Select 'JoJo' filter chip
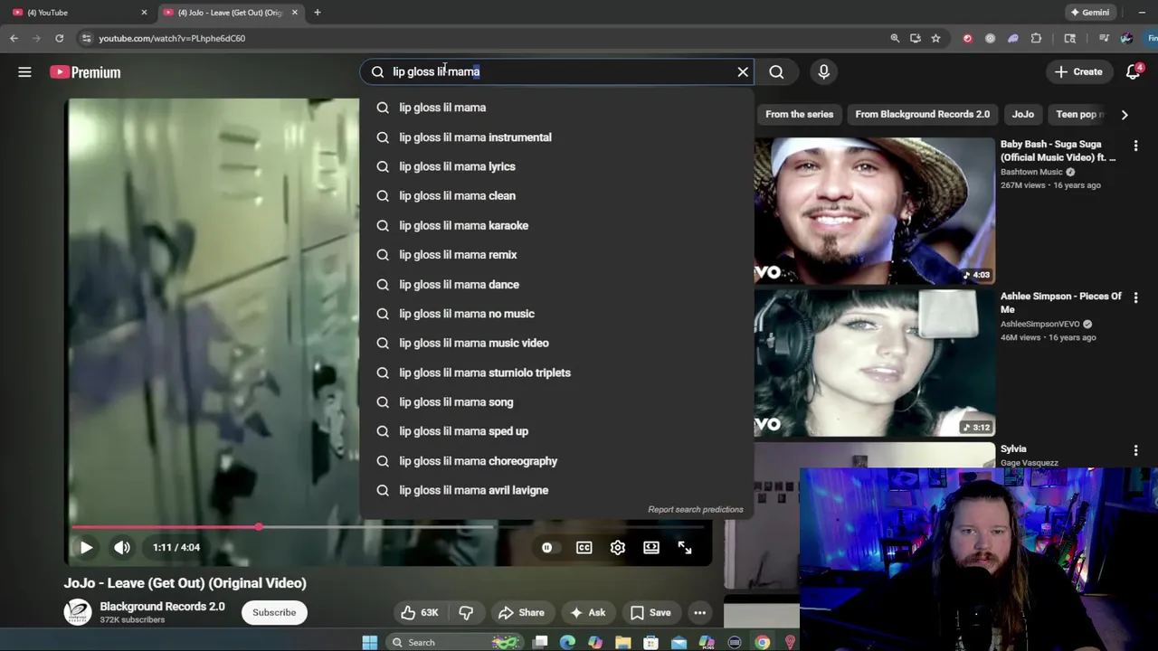The width and height of the screenshot is (1158, 651). pos(1022,114)
